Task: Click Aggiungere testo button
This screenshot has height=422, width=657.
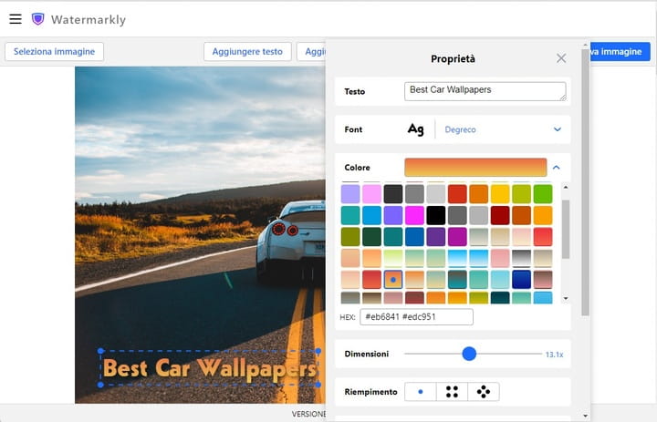Action: [247, 51]
